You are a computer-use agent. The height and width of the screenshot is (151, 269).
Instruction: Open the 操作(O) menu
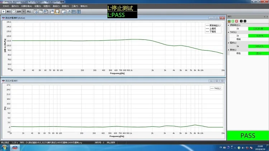click(x=15, y=6)
